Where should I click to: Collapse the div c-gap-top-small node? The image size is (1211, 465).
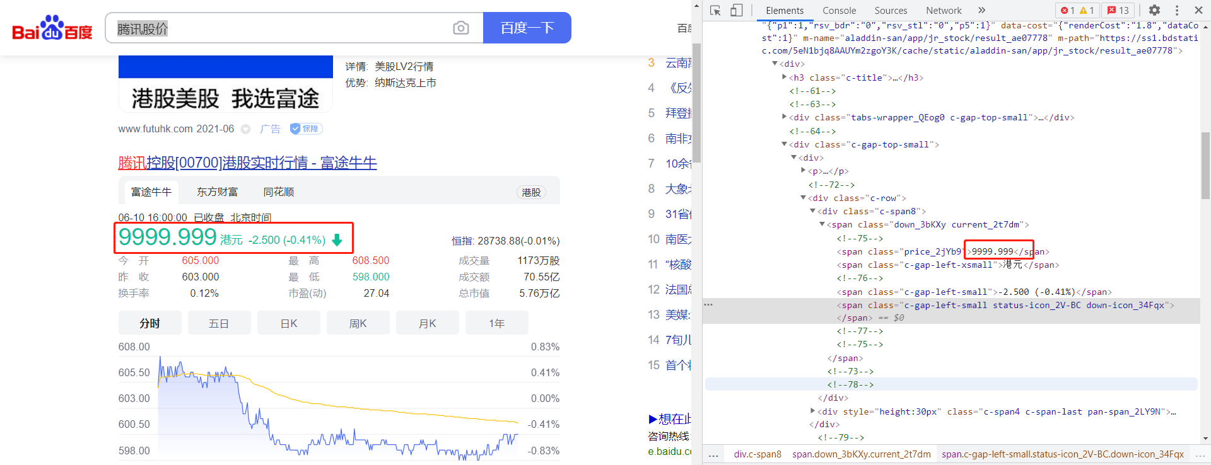tap(785, 144)
